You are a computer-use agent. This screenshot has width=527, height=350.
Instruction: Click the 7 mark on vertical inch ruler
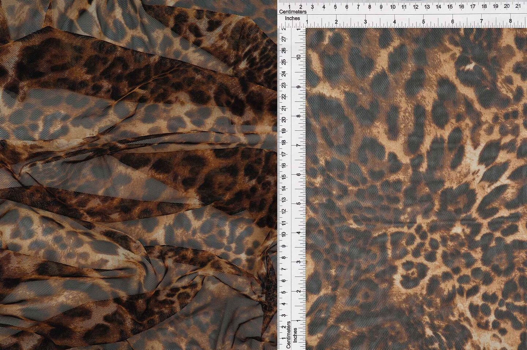[299, 145]
